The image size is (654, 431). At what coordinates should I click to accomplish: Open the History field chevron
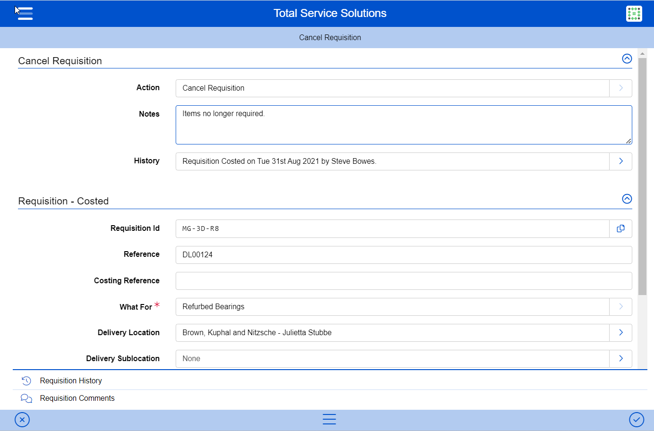coord(620,161)
